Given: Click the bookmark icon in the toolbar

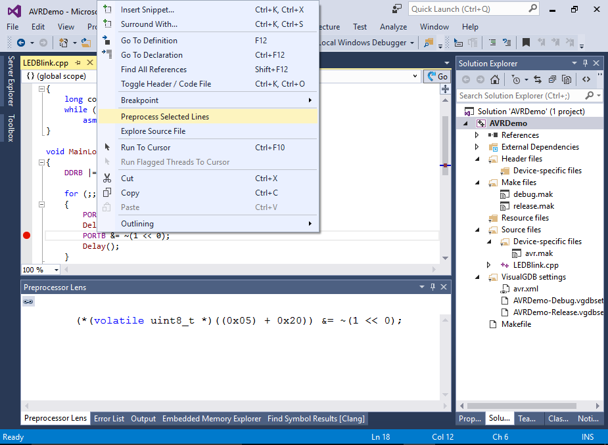Looking at the screenshot, I should click(526, 42).
